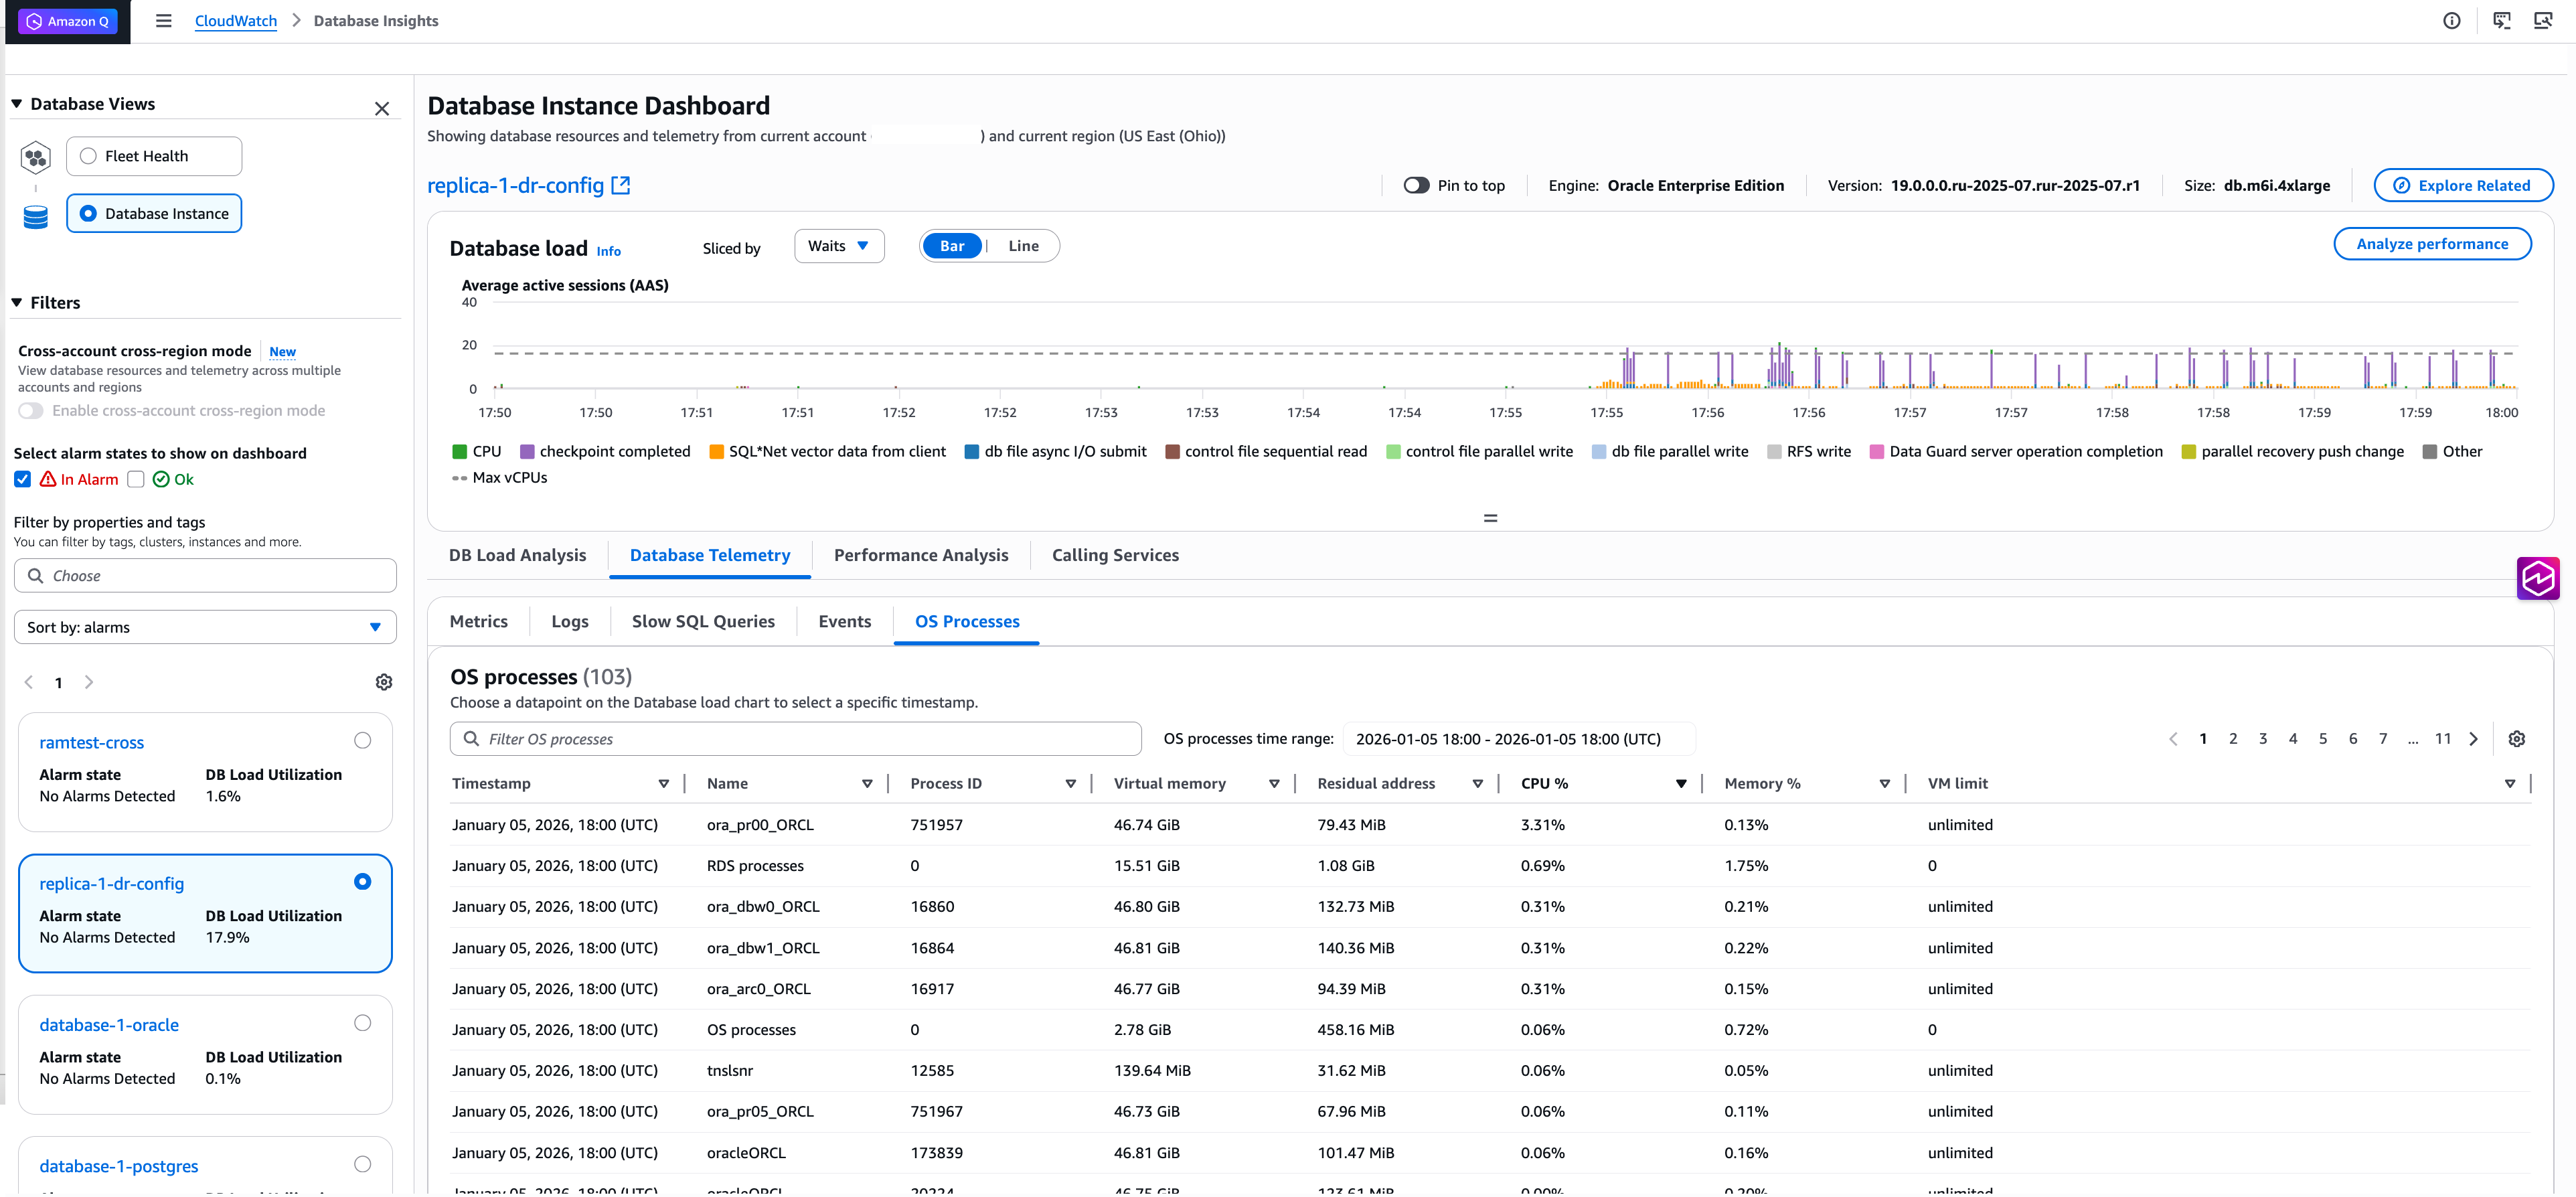Click the Database Instance cylinder icon

coord(36,217)
